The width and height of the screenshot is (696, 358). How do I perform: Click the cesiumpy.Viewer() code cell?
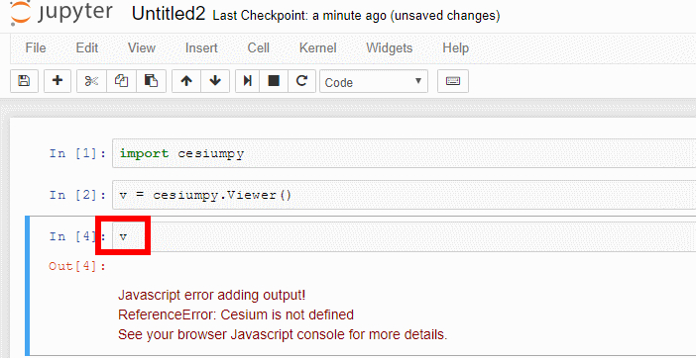click(404, 194)
